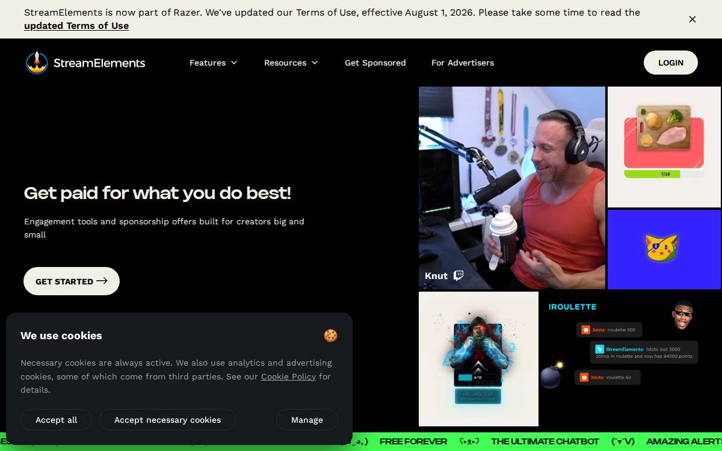Click the 'We use cookies' heading
722x451 pixels.
(x=61, y=336)
